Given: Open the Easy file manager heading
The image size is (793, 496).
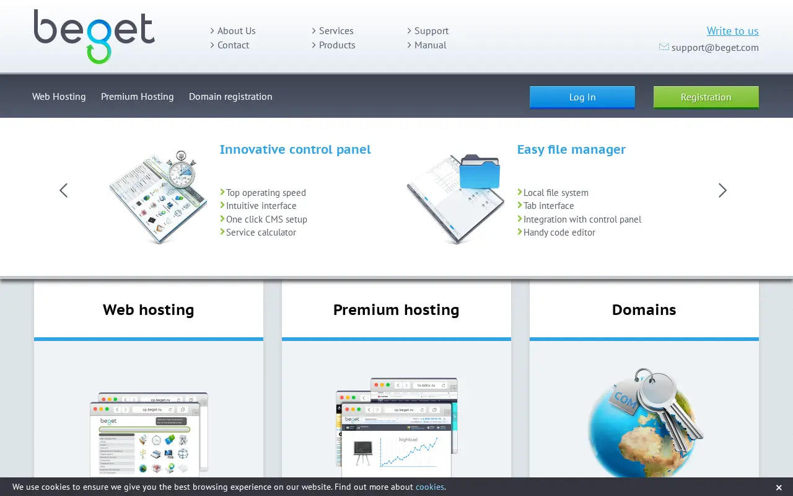Looking at the screenshot, I should tap(571, 149).
